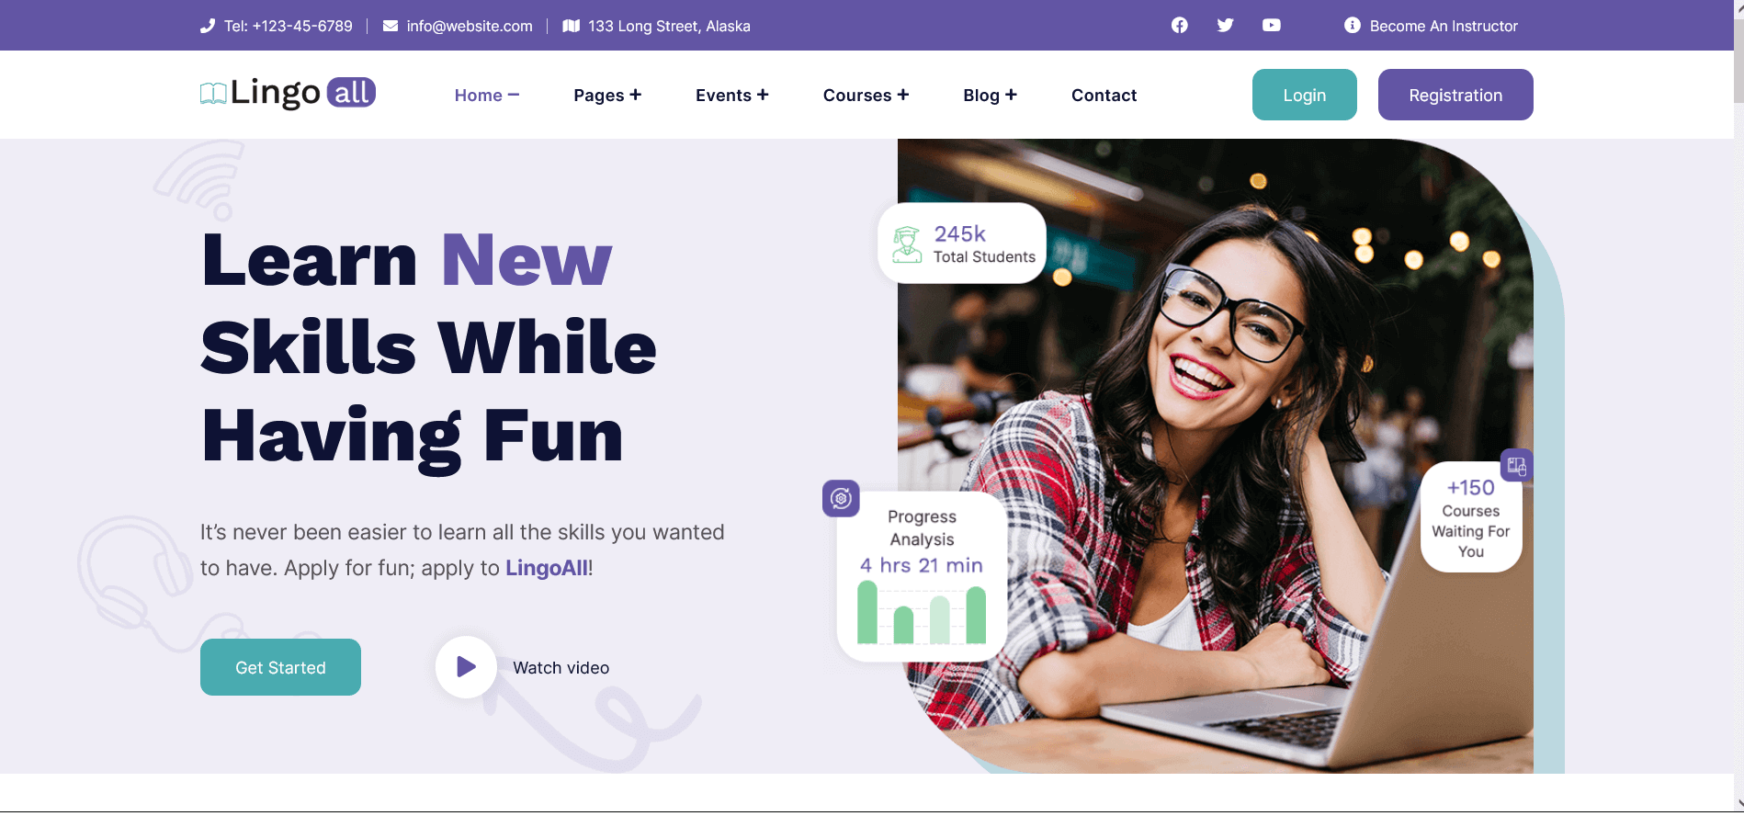Click the Login button

(1305, 95)
